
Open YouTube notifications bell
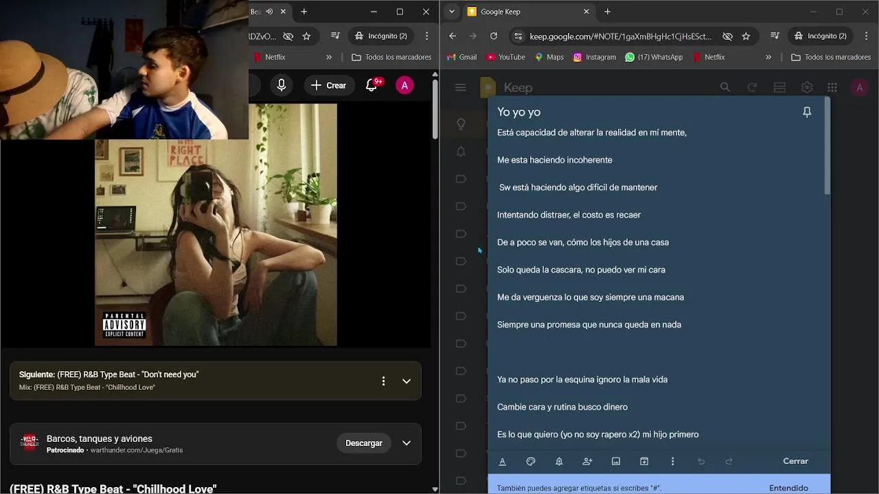point(372,85)
